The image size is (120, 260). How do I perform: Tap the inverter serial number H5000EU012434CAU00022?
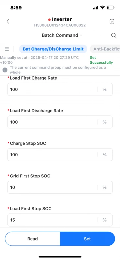click(60, 25)
